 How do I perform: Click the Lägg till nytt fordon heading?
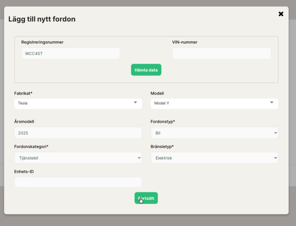[x=42, y=19]
